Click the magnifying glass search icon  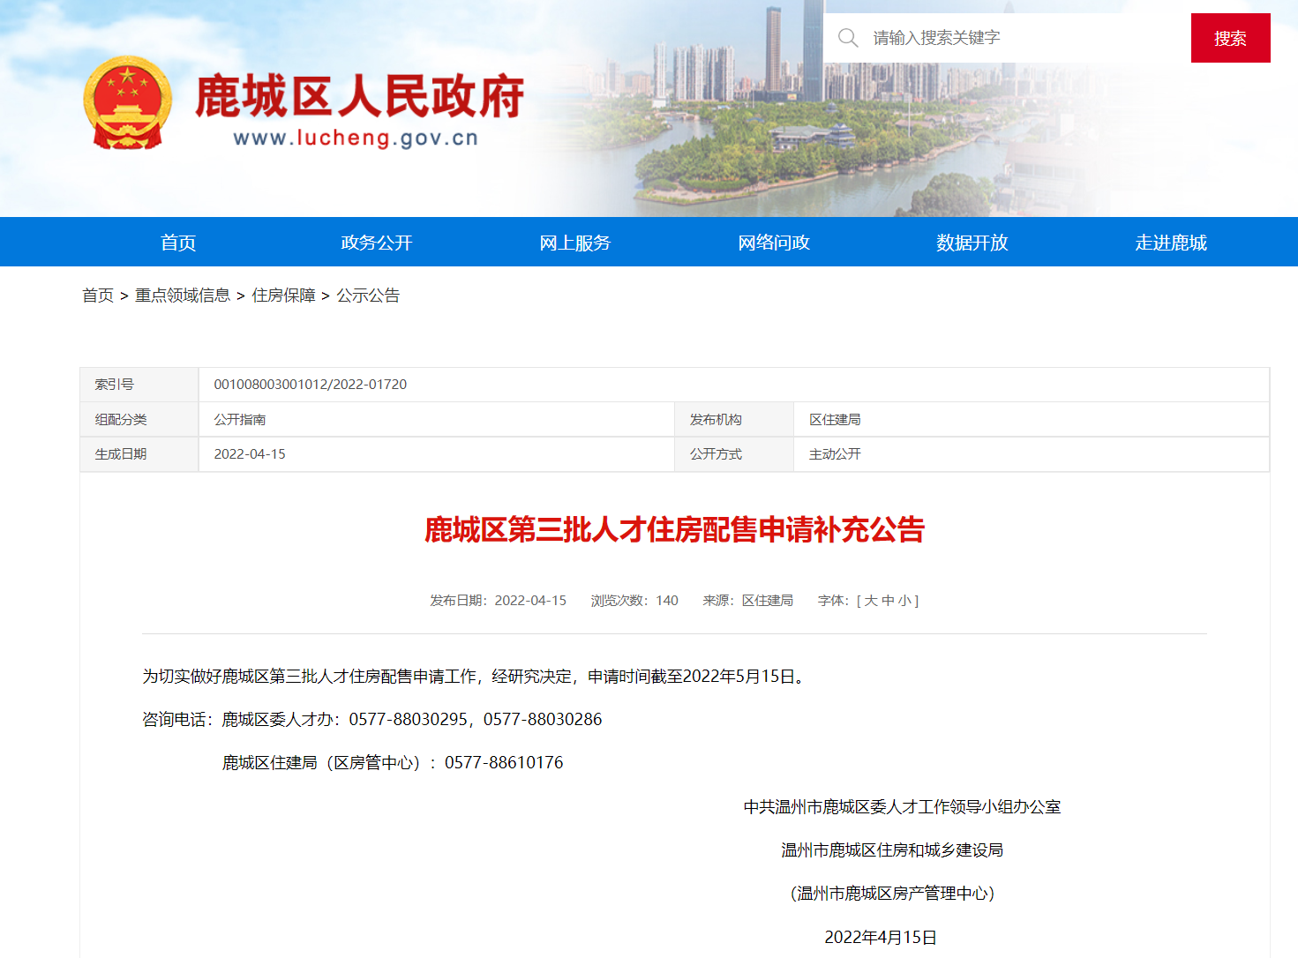pyautogui.click(x=848, y=38)
